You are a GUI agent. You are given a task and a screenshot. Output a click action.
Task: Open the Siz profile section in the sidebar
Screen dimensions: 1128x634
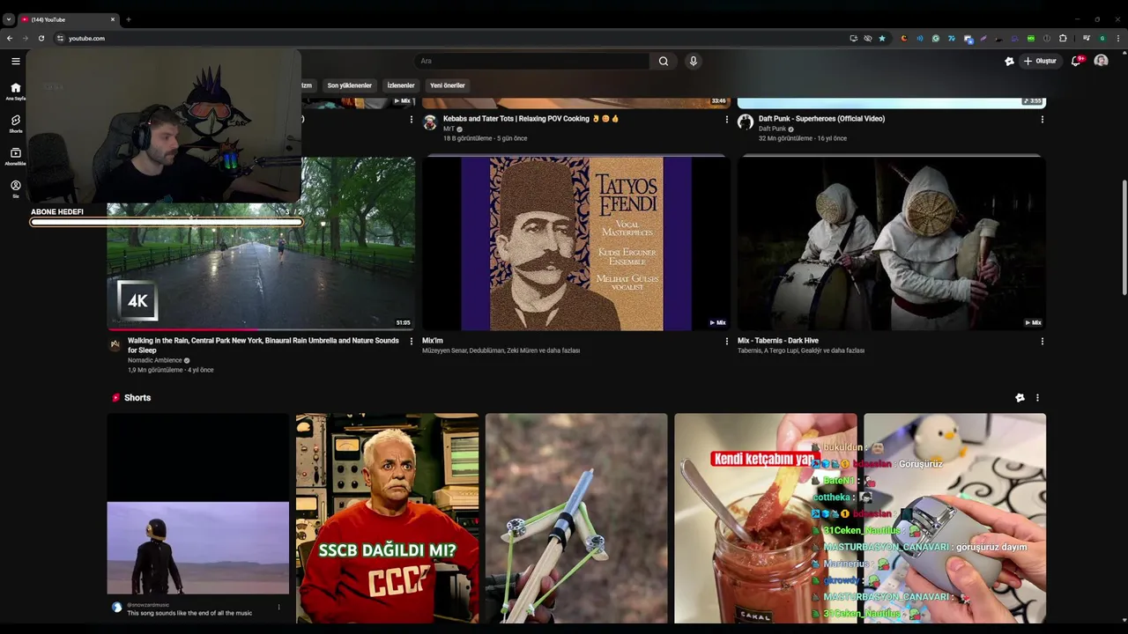point(15,188)
